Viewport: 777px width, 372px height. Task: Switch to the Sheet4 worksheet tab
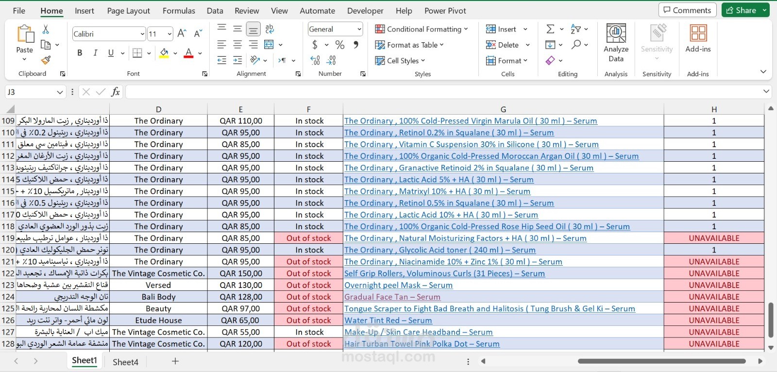pos(125,362)
